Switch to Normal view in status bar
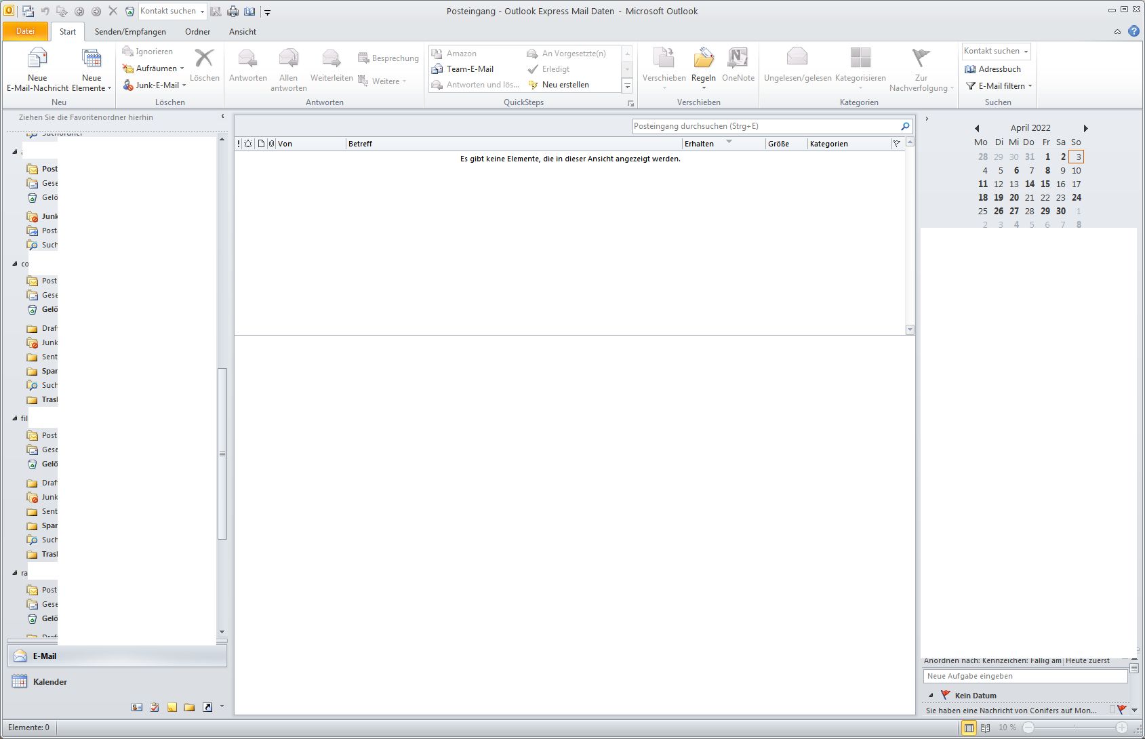 click(x=969, y=727)
